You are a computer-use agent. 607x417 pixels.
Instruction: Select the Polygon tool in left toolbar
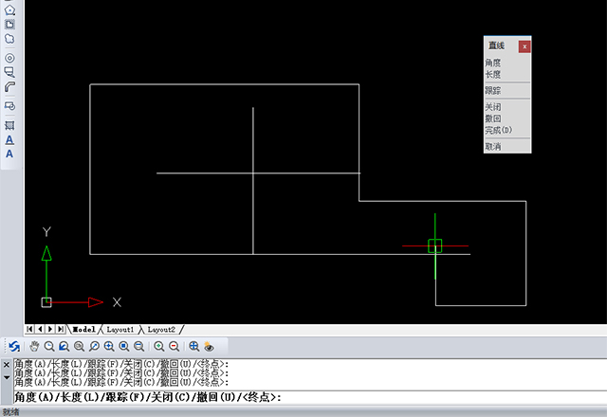9,9
